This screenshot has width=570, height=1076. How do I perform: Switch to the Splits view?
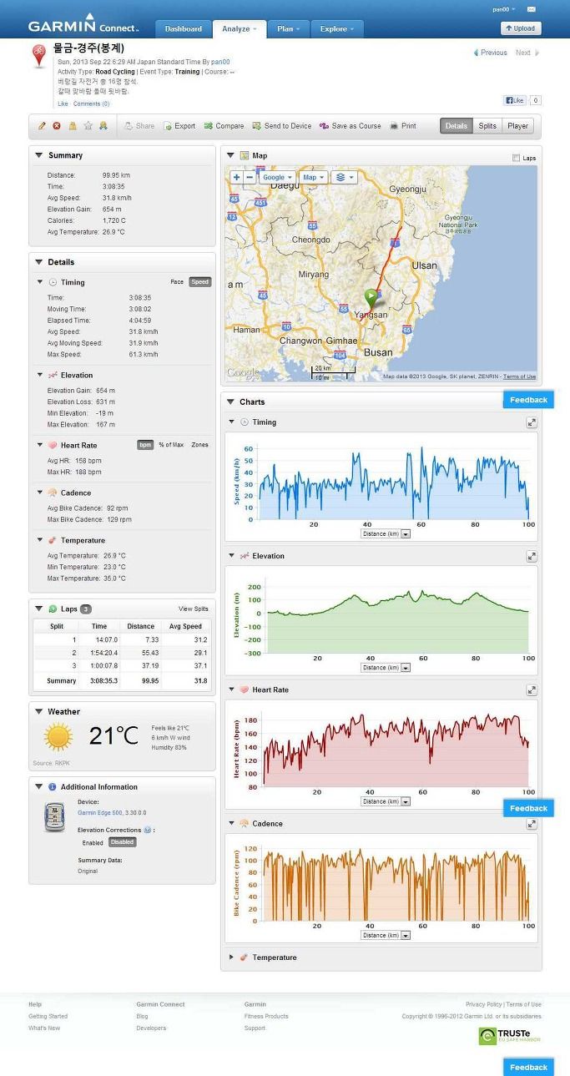(487, 126)
